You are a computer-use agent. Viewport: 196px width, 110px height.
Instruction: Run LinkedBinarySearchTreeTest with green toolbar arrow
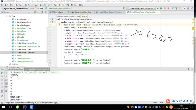coord(158,8)
